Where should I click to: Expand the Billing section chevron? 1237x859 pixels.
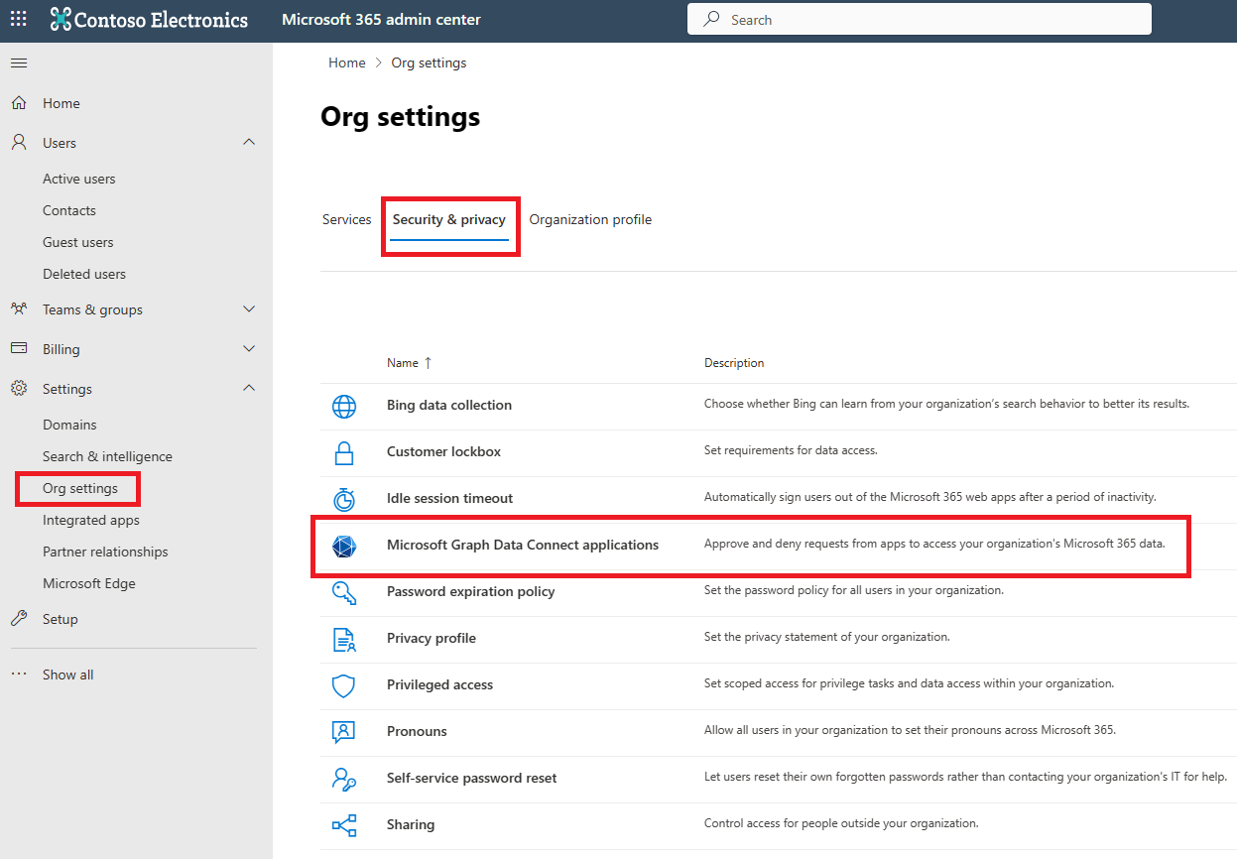click(x=249, y=349)
